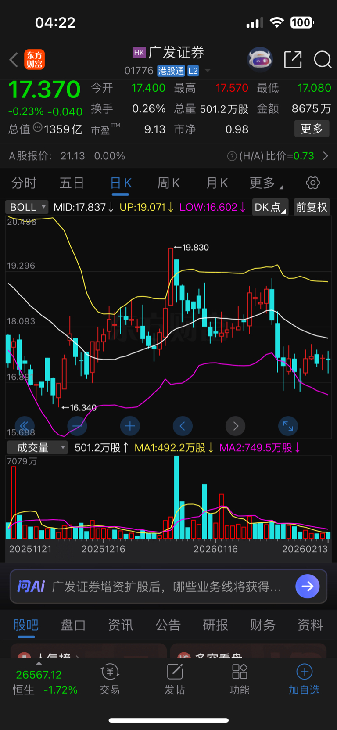Open 研报 research reports tab
The width and height of the screenshot is (337, 730).
coord(215,625)
